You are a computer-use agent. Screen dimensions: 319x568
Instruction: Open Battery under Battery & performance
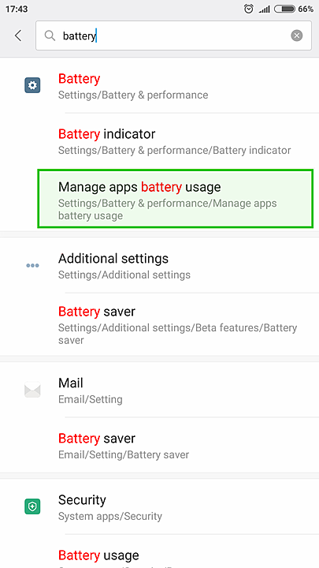[x=159, y=86]
